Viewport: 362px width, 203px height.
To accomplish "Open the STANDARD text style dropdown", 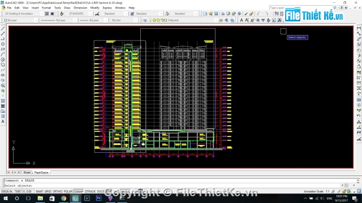I will click(90, 14).
